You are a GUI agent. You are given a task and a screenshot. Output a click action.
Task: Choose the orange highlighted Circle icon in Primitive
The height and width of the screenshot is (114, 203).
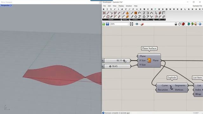(x=135, y=13)
